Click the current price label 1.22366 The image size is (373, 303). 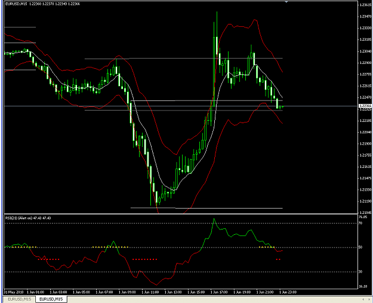(x=365, y=106)
